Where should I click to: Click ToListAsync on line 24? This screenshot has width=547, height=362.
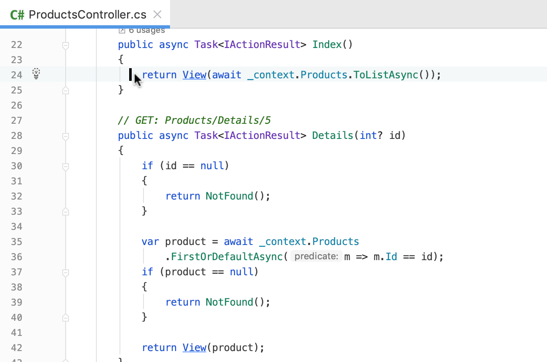coord(386,75)
